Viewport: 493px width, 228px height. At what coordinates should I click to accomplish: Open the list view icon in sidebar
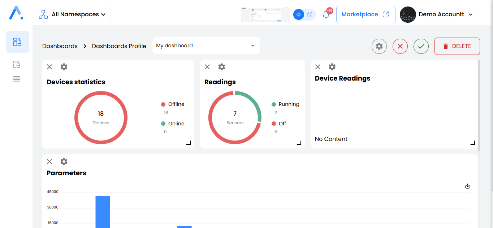point(16,79)
